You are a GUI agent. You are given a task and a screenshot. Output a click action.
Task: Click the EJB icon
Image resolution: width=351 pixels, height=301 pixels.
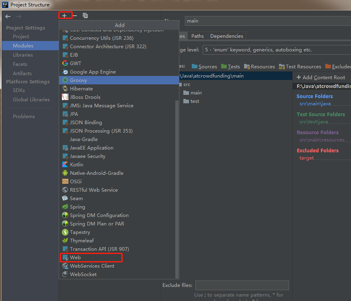65,55
